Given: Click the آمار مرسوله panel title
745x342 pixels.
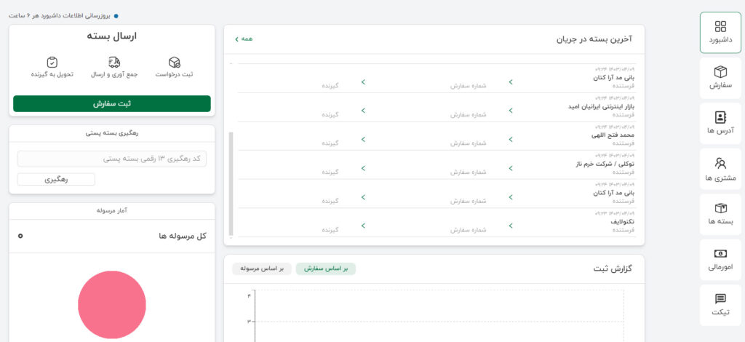Looking at the screenshot, I should (111, 210).
